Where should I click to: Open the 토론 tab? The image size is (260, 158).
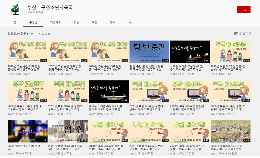click(94, 22)
